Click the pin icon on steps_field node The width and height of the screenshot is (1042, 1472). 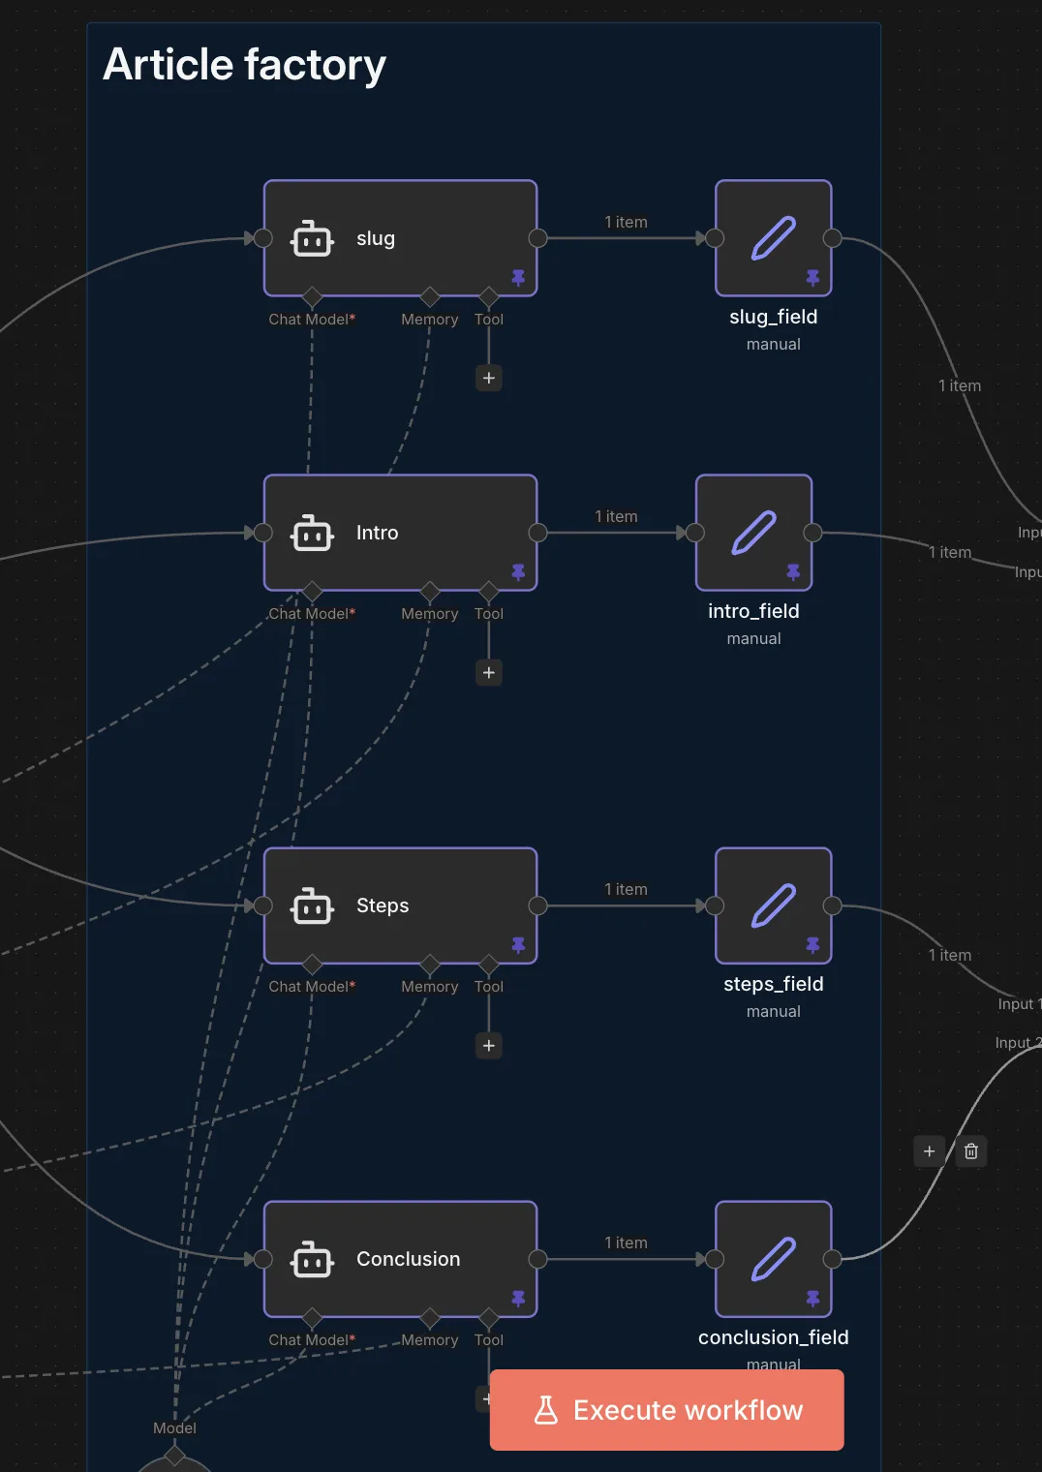(x=812, y=945)
